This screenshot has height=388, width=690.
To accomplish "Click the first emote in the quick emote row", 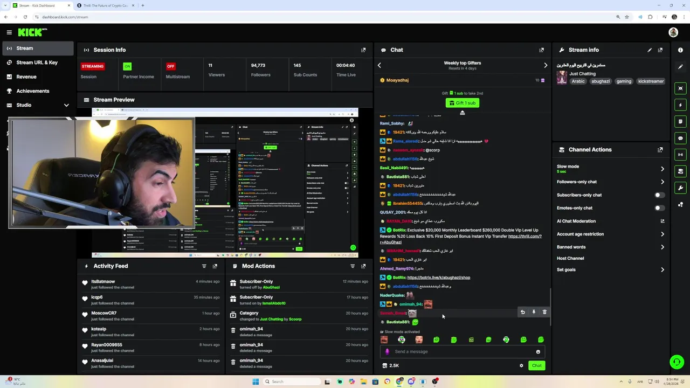I will click(384, 339).
